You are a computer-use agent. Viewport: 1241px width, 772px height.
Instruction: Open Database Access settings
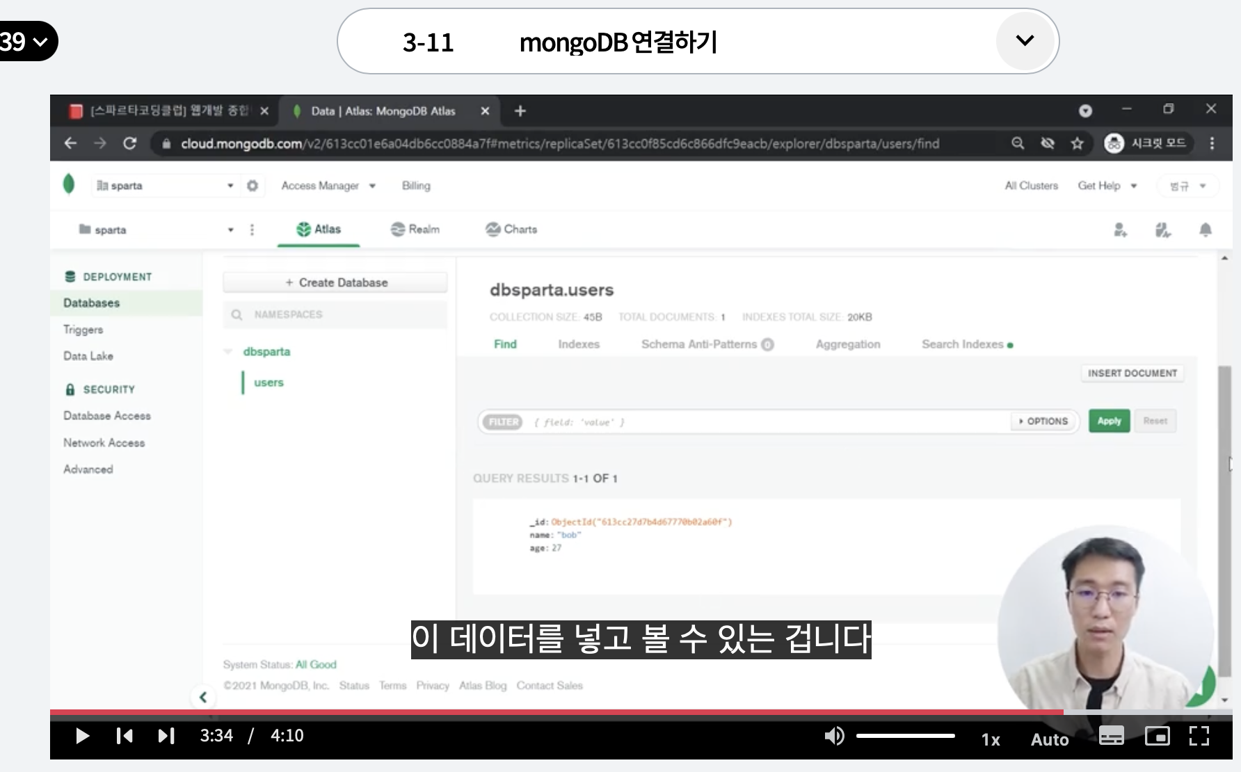[x=107, y=416]
